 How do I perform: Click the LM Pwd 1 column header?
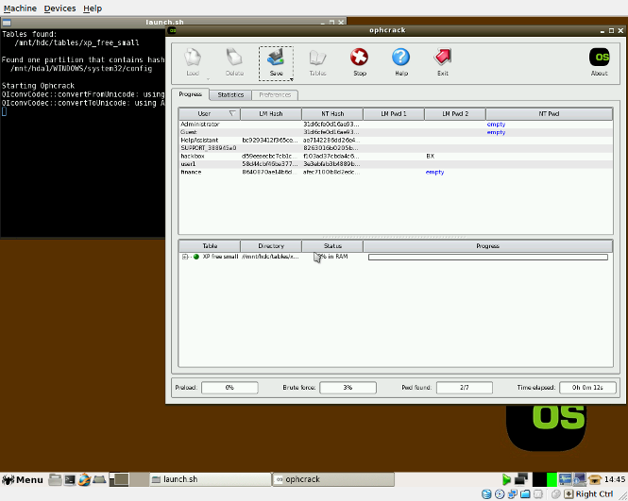[394, 113]
